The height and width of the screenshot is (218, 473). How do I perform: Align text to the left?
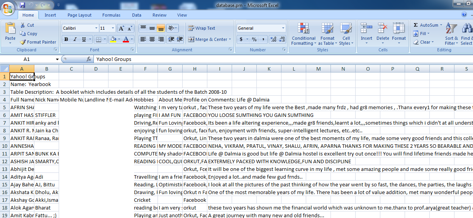143,39
